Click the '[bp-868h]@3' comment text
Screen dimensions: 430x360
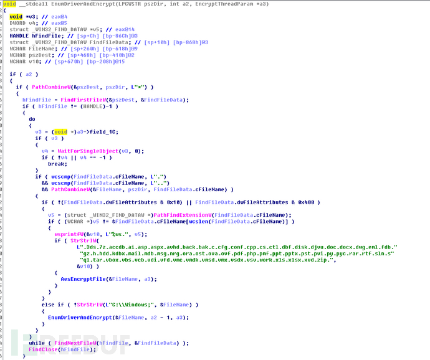pos(190,42)
